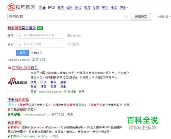Image resolution: width=171 pixels, height=139 pixels.
Task: Clear the search box with the X icon
Action: pos(126,17)
